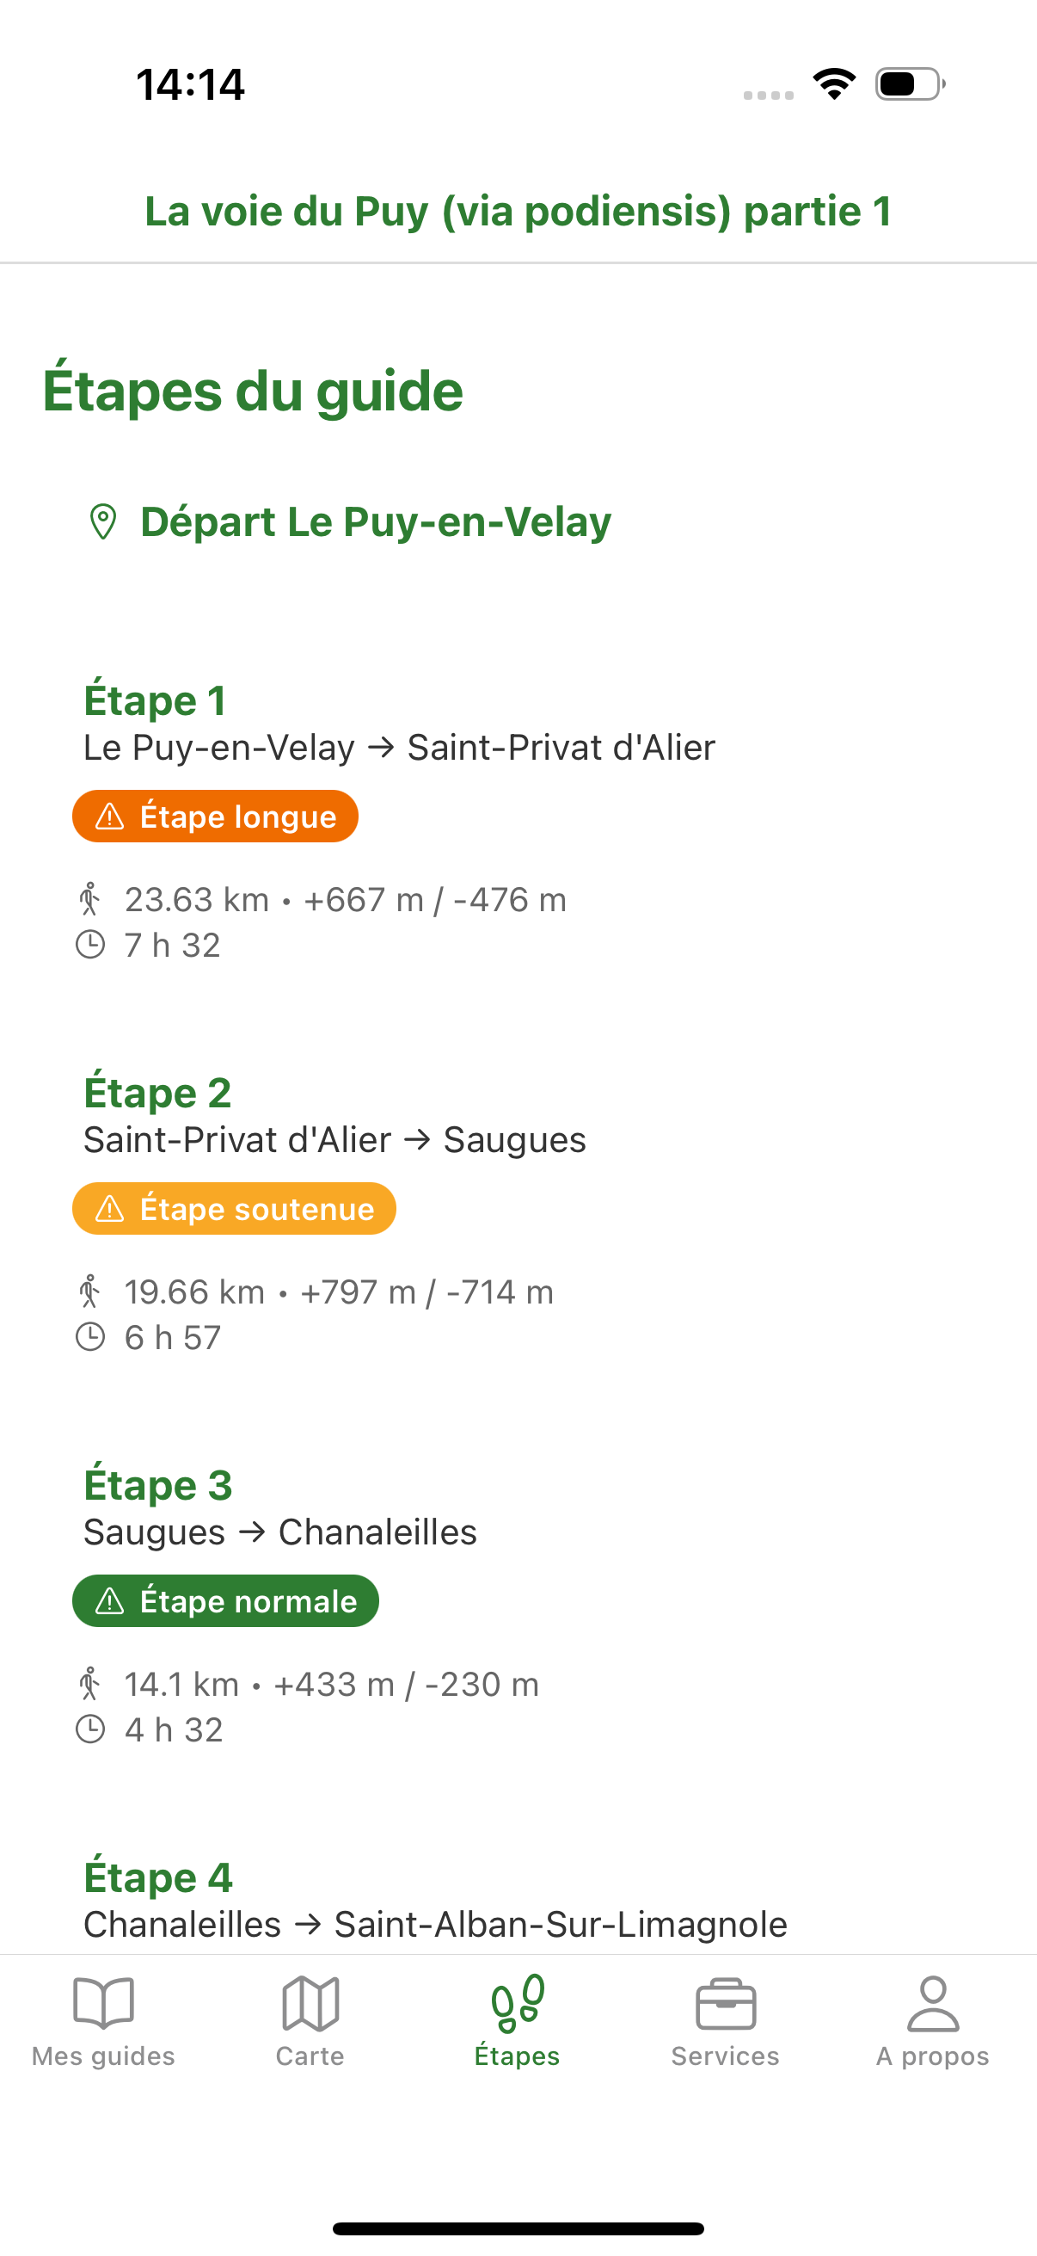Viewport: 1037px width, 2256px height.
Task: Open the Services briefcase icon
Action: click(726, 2004)
